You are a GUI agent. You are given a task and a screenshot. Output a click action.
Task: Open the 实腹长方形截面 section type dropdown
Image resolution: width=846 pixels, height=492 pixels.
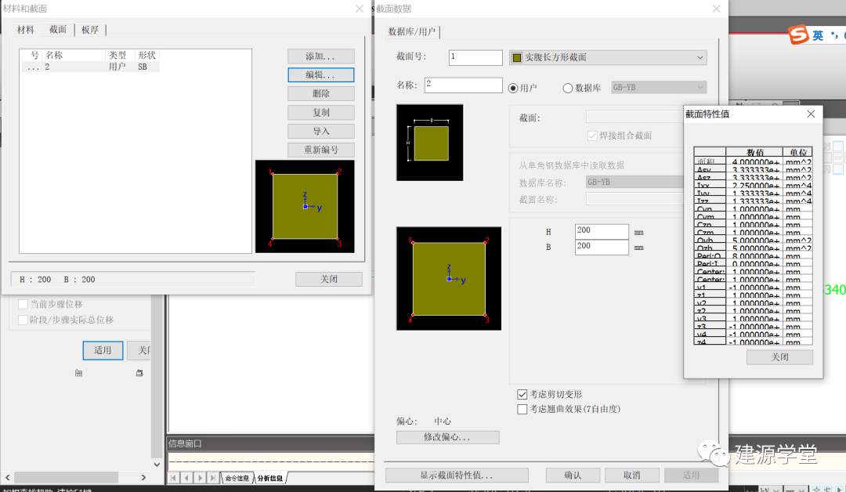700,57
